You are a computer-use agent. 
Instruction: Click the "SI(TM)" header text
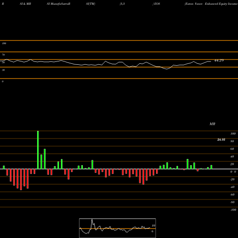pyautogui.click(x=90, y=4)
